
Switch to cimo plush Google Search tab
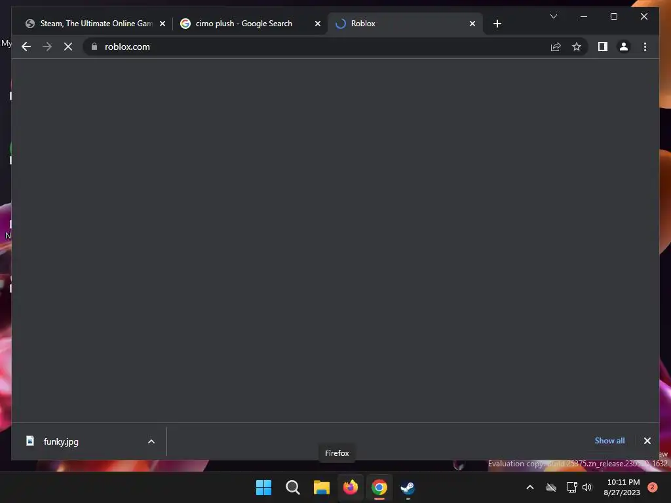coord(250,24)
